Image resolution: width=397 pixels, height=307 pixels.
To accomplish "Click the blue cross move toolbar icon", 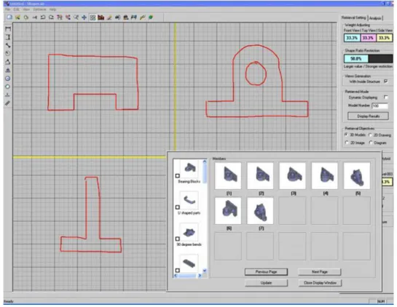I will pos(84,17).
